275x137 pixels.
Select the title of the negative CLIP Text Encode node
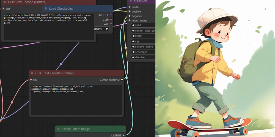(54, 73)
